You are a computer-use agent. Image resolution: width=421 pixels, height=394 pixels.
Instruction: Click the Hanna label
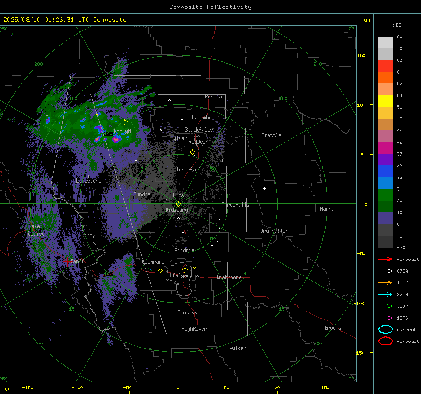point(327,209)
